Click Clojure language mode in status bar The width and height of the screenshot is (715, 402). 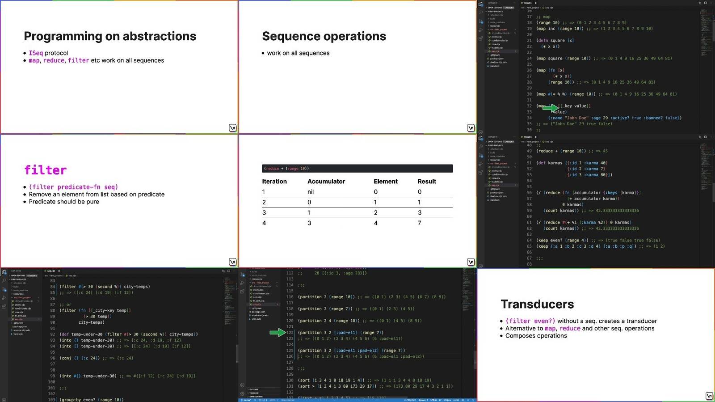[447, 400]
